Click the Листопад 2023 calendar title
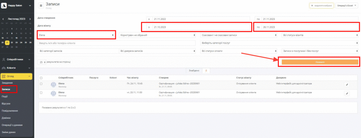Viewport: 361px width, 138px height. coord(17,19)
